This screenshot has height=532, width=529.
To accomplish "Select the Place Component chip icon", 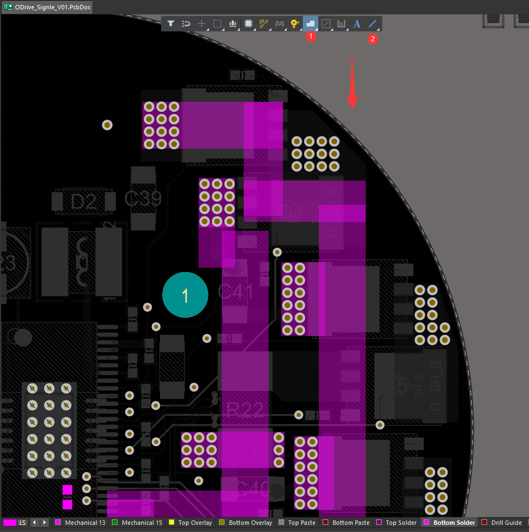I will (x=248, y=24).
